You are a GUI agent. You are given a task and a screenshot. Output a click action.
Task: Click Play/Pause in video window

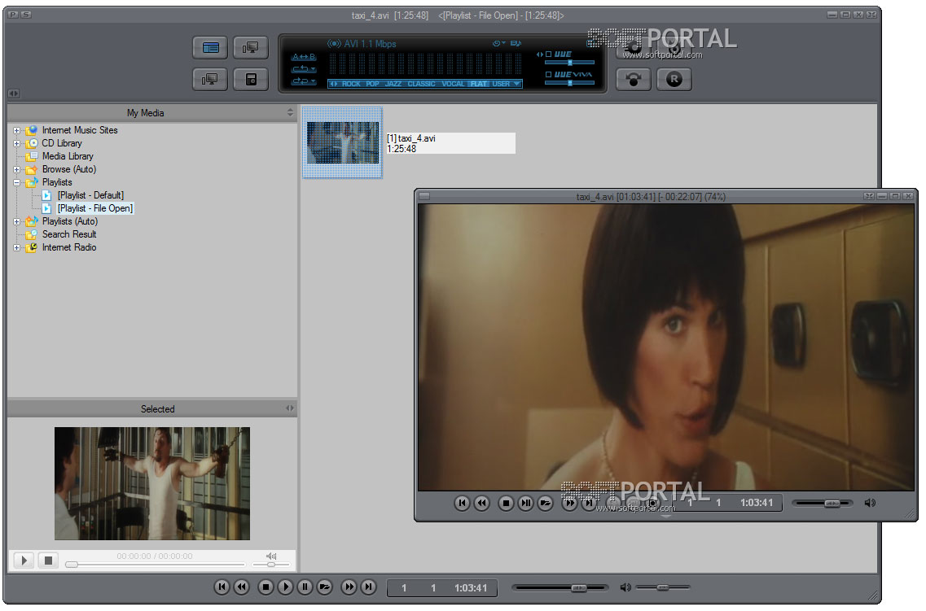[x=525, y=503]
